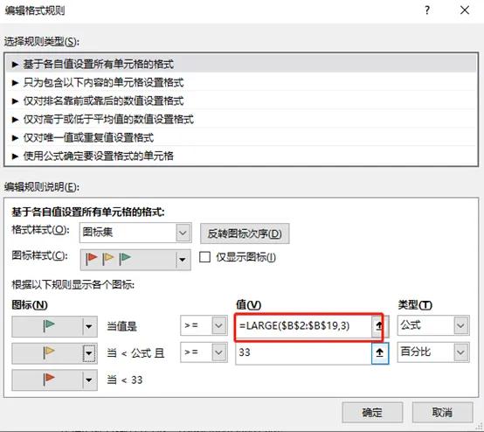
Task: Click the value field containing 33
Action: click(303, 352)
